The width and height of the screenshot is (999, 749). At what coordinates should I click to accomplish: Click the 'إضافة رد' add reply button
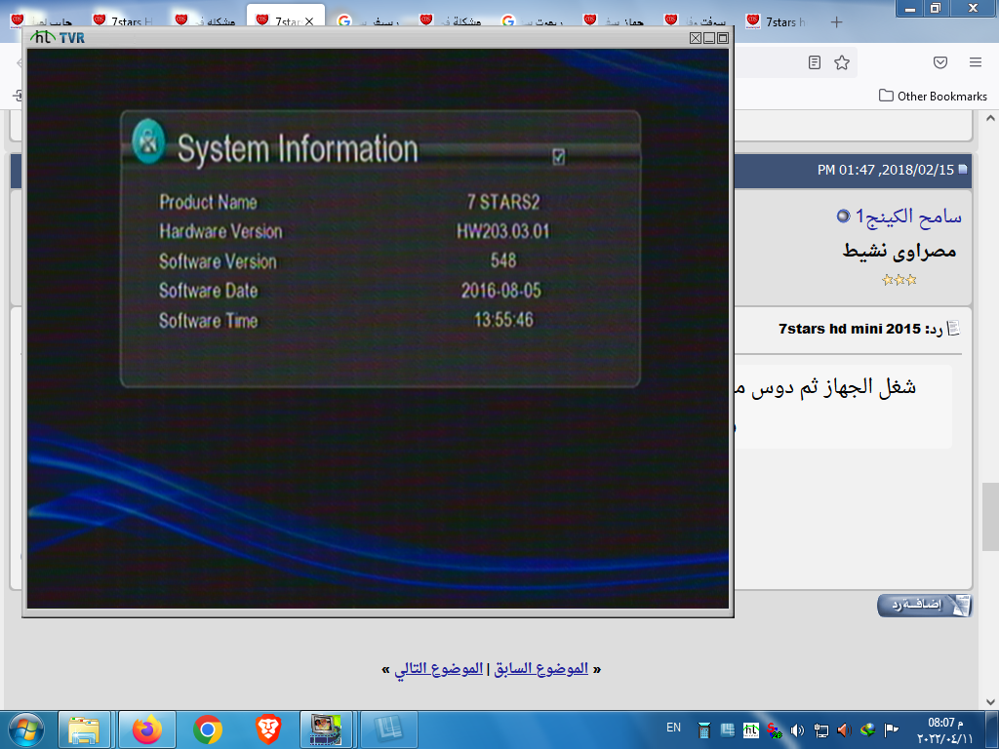(x=925, y=605)
